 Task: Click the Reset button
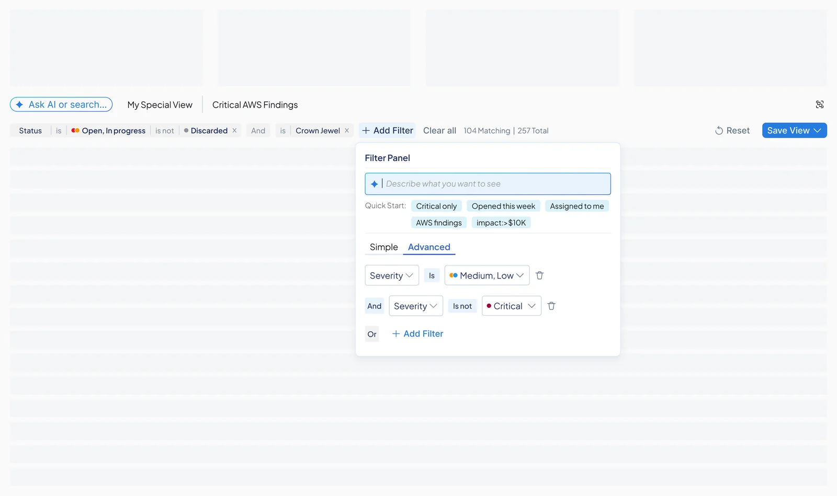[x=732, y=131]
